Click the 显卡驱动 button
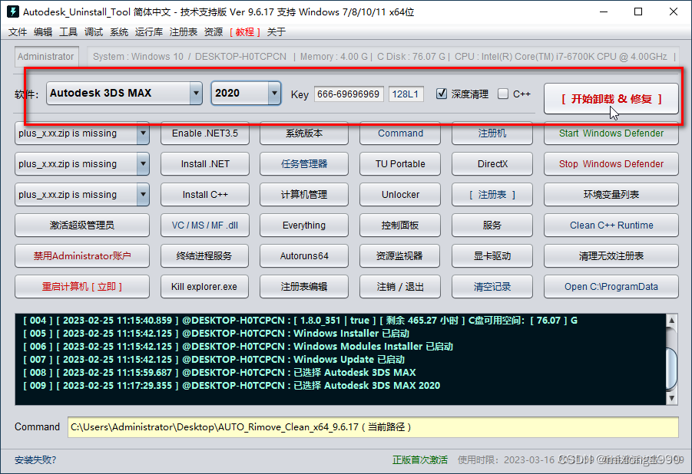 [x=492, y=255]
